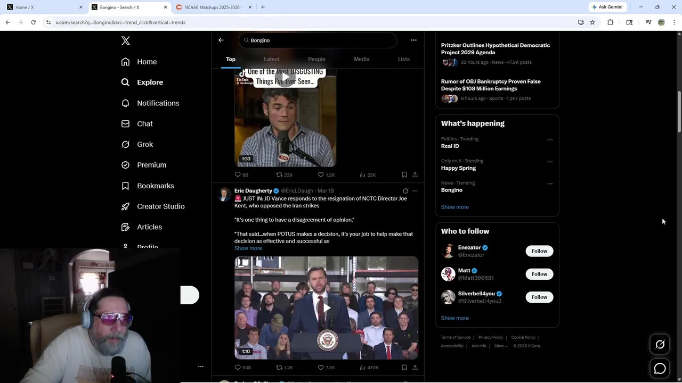
Task: Bookmark the TikTok video post
Action: pos(404,174)
